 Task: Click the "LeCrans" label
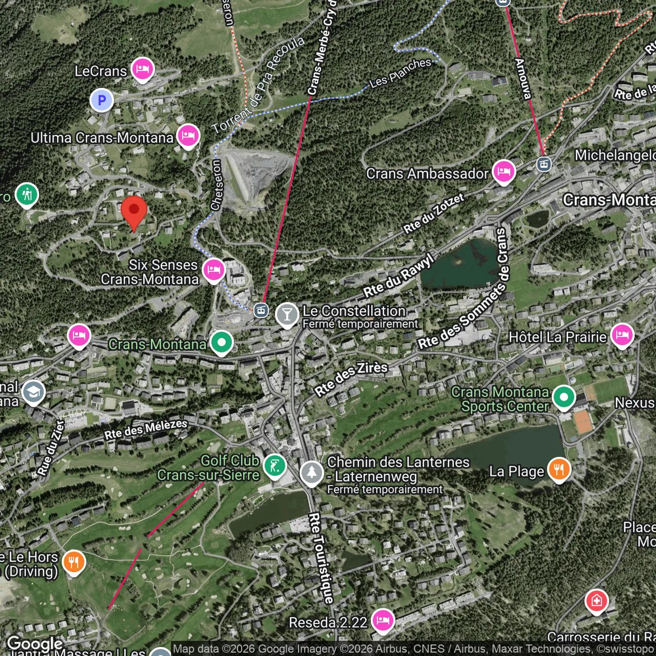coord(101,71)
